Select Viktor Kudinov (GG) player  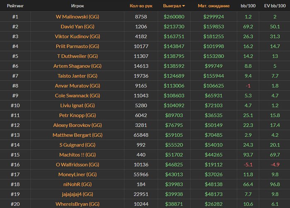77,36
